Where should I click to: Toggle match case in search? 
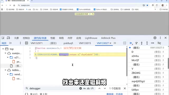84,88
